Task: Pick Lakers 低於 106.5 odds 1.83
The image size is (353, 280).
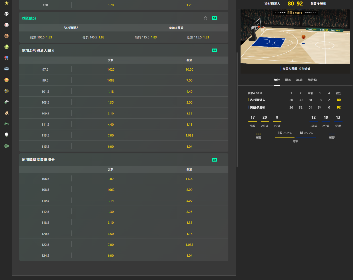Action: point(93,37)
